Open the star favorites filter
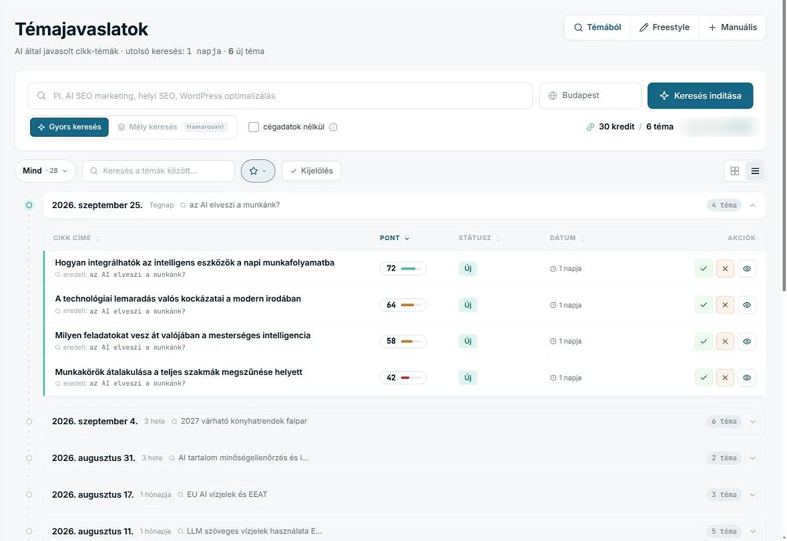Viewport: 787px width, 541px height. coord(258,171)
